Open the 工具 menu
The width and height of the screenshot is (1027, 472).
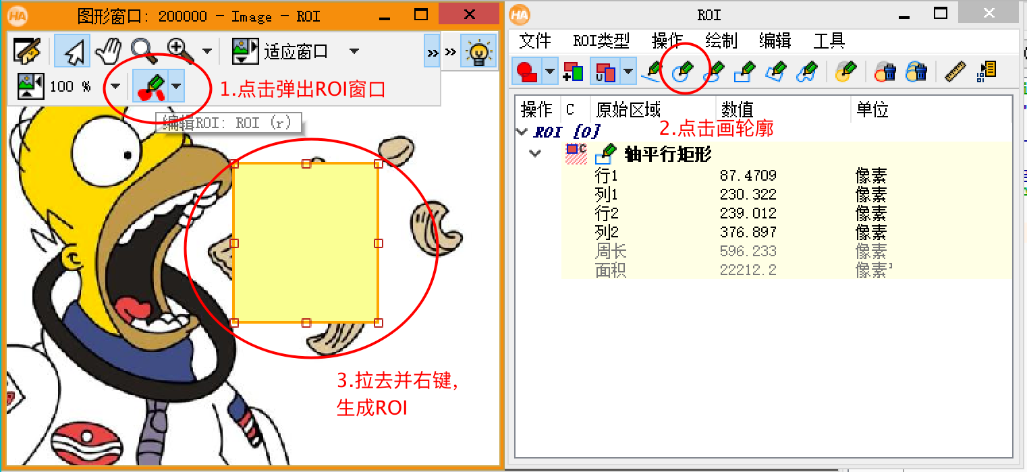point(829,41)
